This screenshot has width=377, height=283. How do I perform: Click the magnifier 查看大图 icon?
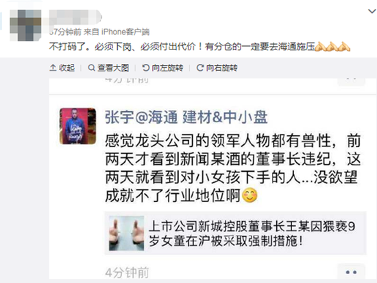(x=91, y=68)
